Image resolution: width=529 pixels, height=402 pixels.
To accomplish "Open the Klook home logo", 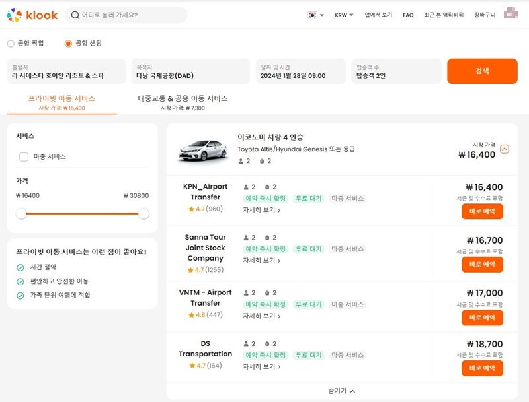I will point(32,15).
